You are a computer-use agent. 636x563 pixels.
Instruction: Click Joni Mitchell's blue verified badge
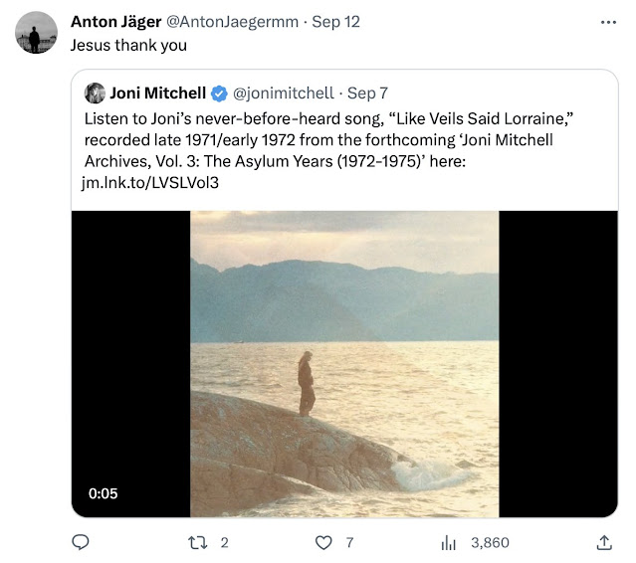pos(220,94)
